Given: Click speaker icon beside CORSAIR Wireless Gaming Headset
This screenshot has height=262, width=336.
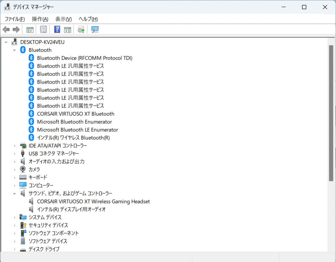Looking at the screenshot, I should tap(31, 201).
